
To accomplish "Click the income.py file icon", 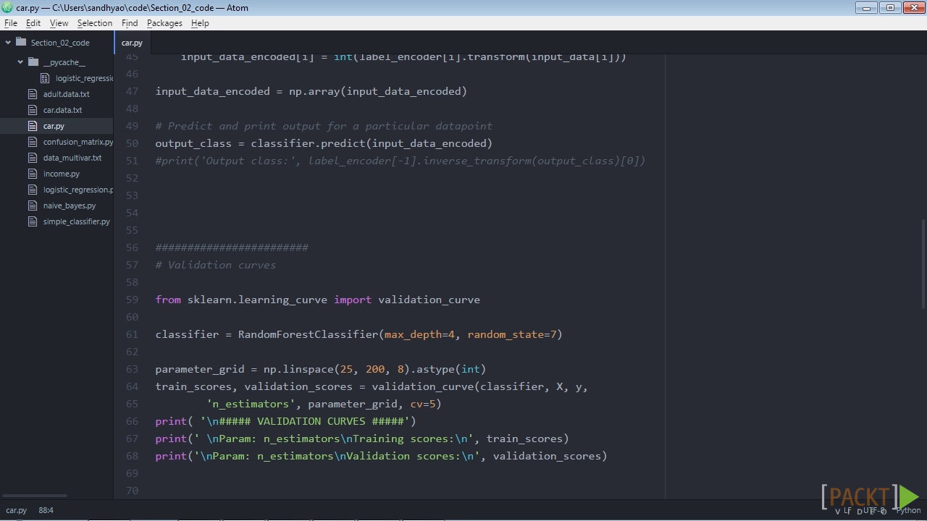I will click(x=32, y=174).
